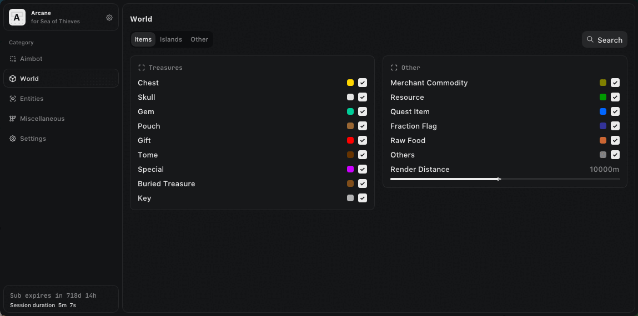This screenshot has height=316, width=638.
Task: Open the Other tab
Action: click(x=199, y=39)
